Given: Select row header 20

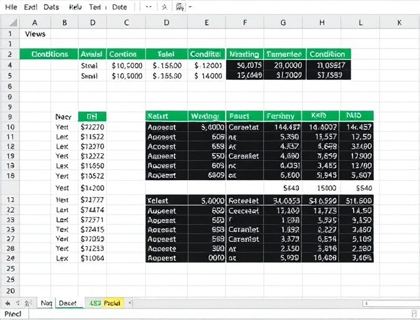Looking at the screenshot, I should pos(10,291).
